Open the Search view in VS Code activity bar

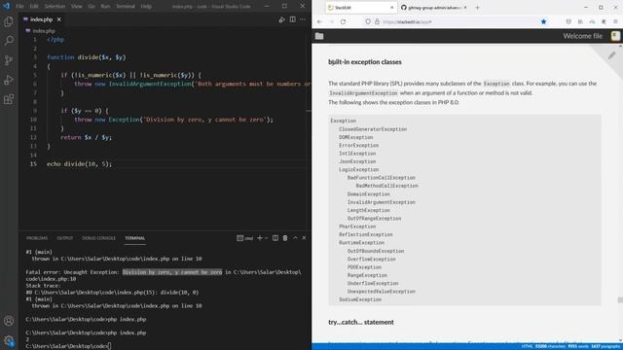tap(9, 41)
